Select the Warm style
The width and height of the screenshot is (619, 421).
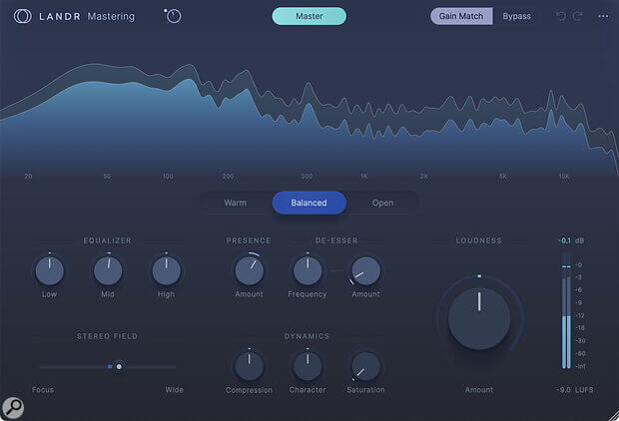[236, 203]
